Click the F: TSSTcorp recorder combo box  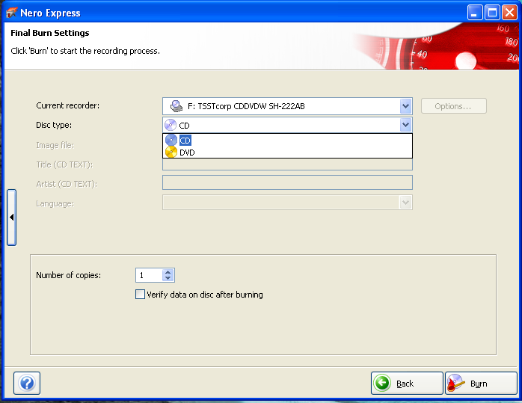(287, 106)
